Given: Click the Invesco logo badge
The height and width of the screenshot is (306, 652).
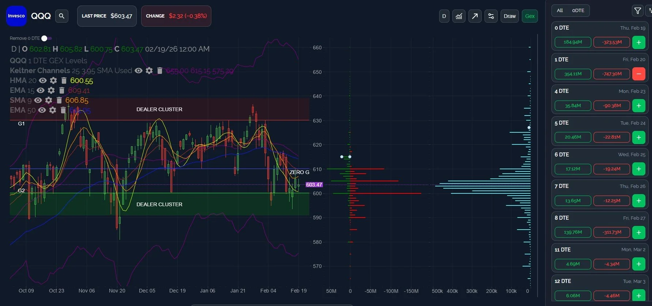Looking at the screenshot, I should point(16,16).
